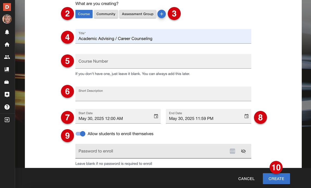Click the password manager dots icon
Screen dimensions: 311x188
click(x=232, y=151)
